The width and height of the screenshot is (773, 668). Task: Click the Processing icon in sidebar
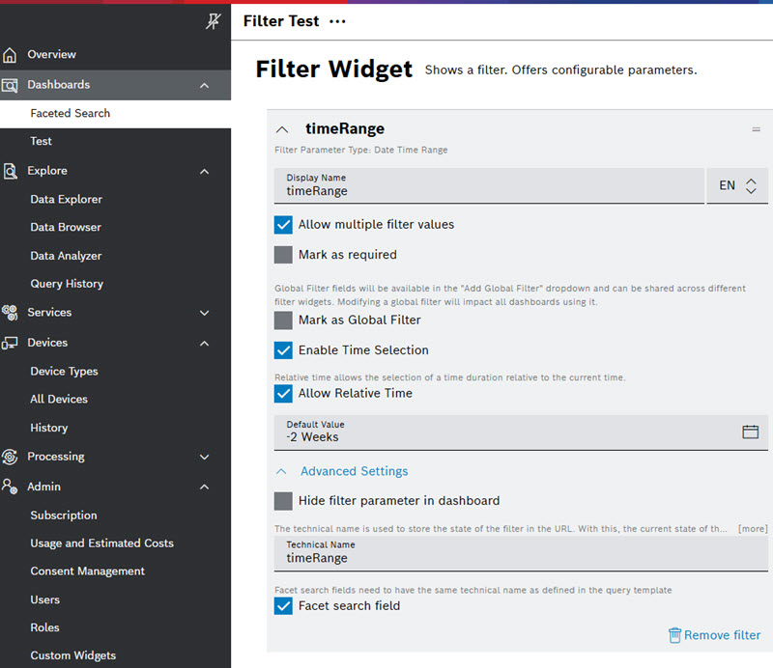[11, 457]
